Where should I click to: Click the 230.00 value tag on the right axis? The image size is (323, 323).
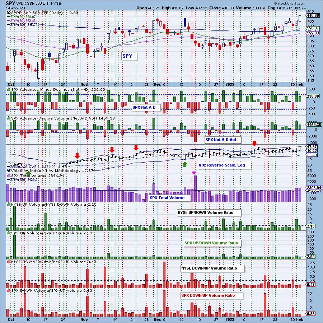point(313,96)
